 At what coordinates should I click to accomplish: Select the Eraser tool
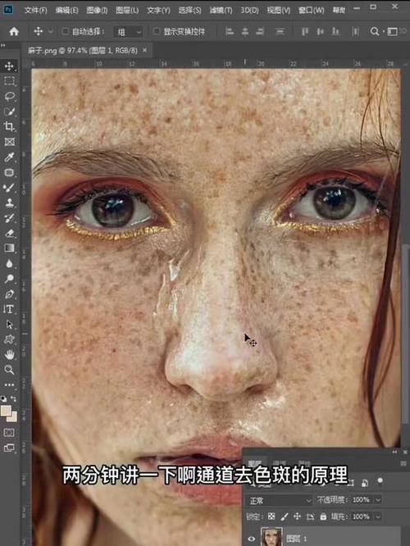(x=9, y=233)
